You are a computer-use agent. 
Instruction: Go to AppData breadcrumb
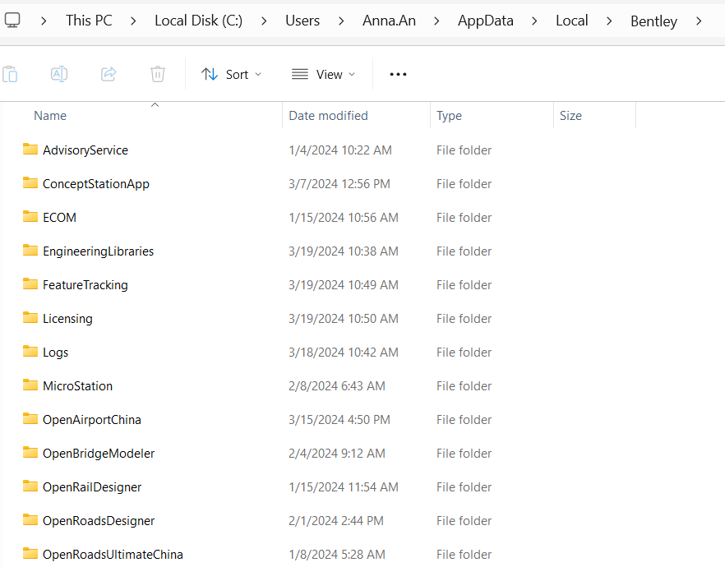coord(486,21)
